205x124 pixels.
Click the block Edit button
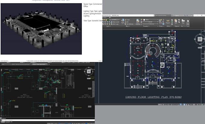pos(126,22)
